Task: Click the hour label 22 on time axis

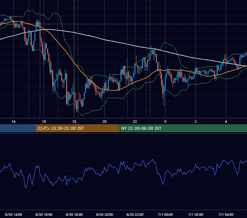Action: pos(135,122)
